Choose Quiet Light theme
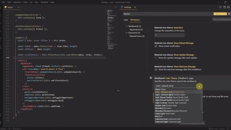 click(178, 114)
